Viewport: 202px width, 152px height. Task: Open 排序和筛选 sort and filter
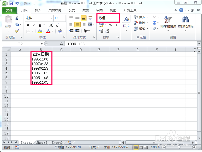point(168,23)
